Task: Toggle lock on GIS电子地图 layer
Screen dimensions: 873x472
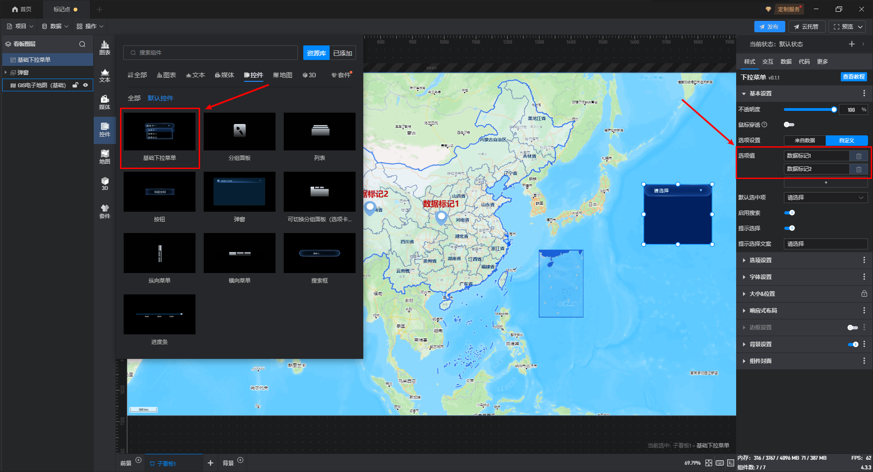Action: (x=75, y=85)
